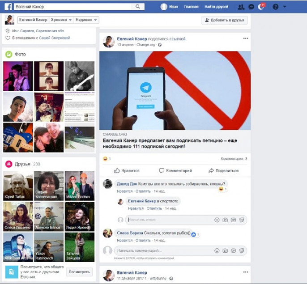
Task: Open Фото section header
Action: coord(21,55)
